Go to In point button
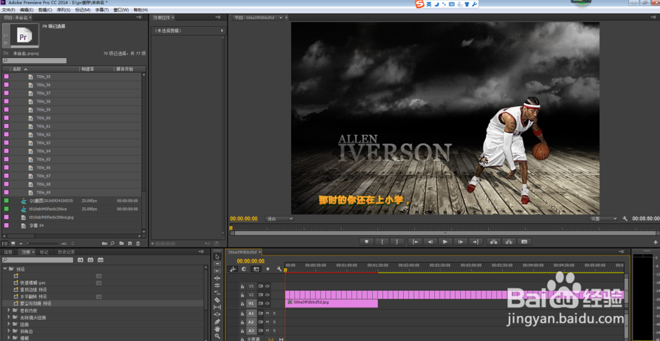Screen dimensions: 660x341 (414, 242)
